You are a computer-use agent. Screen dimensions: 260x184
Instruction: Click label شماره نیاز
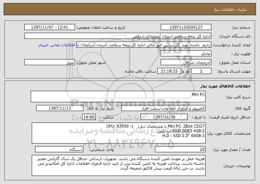241,27
